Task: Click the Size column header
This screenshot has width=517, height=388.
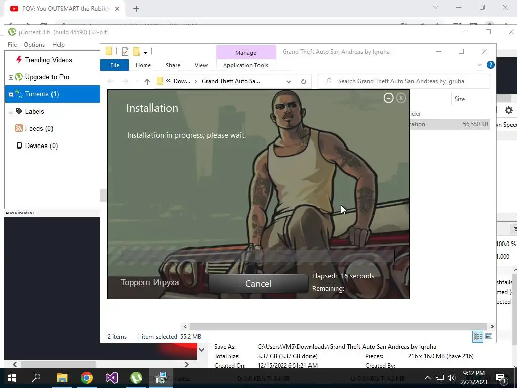Action: pos(460,99)
